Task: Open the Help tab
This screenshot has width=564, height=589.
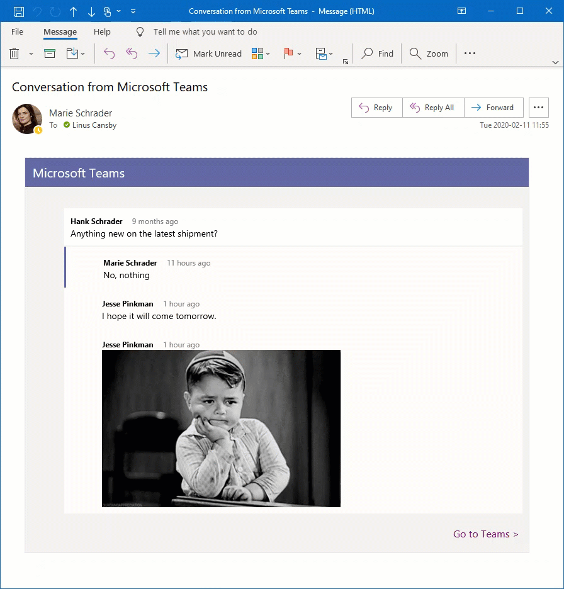Action: 102,32
